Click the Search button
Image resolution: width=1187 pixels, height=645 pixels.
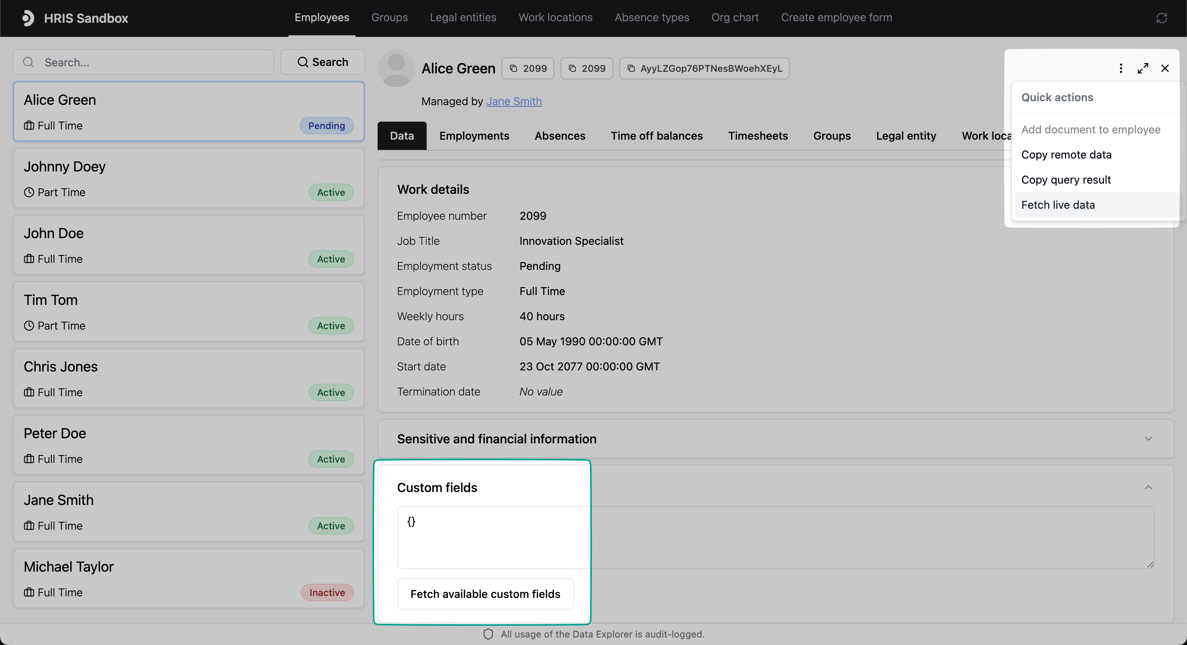[323, 62]
